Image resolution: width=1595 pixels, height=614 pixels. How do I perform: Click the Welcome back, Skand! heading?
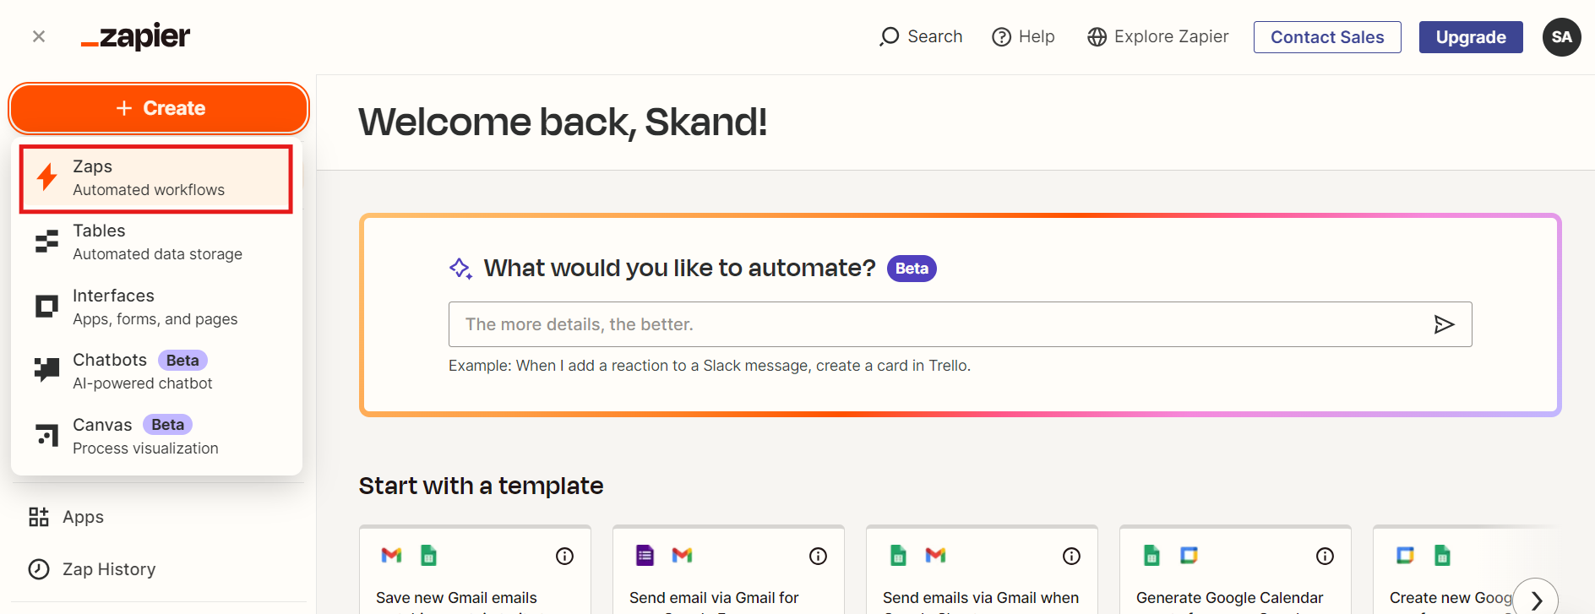click(x=563, y=122)
